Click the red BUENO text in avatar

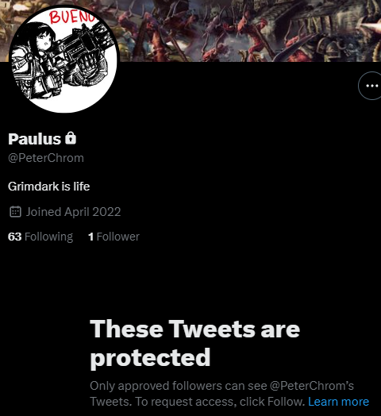tap(72, 17)
